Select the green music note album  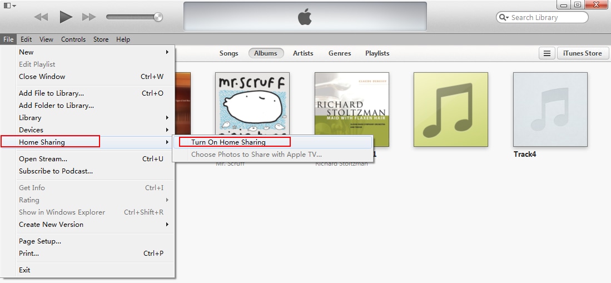451,110
